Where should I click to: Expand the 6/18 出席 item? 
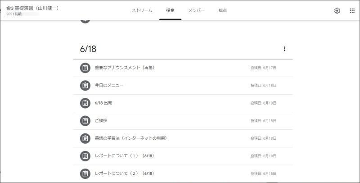tap(183, 103)
